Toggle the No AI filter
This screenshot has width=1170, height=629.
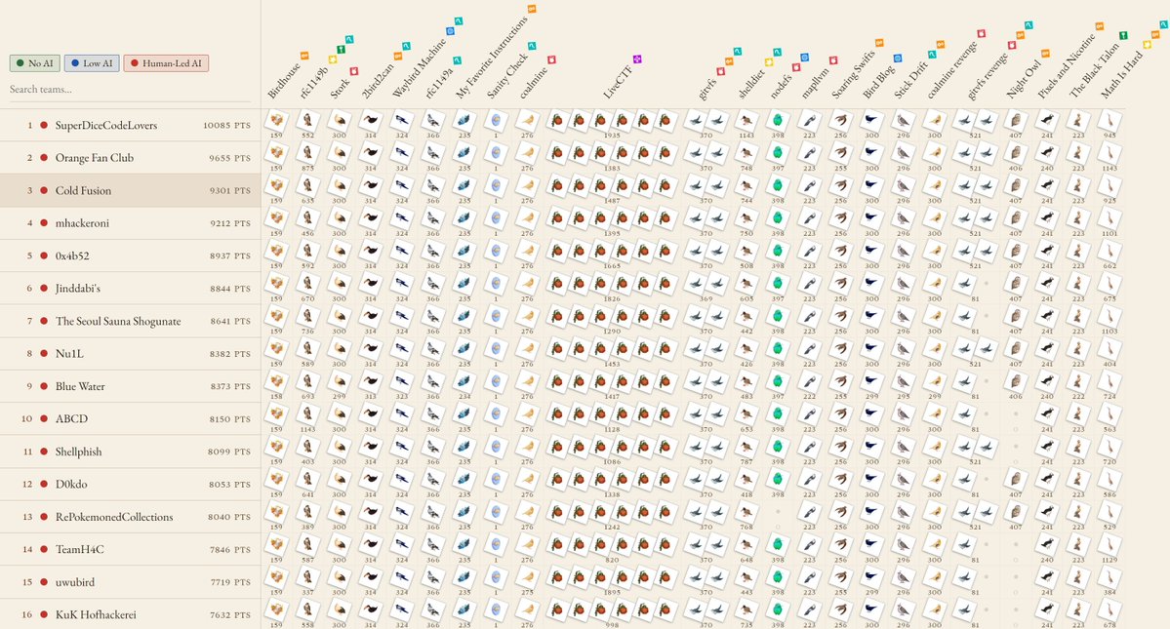point(34,63)
